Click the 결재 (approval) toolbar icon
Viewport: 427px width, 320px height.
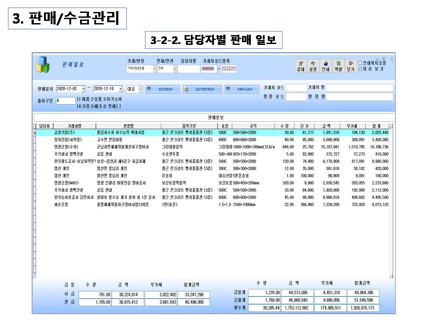301,66
